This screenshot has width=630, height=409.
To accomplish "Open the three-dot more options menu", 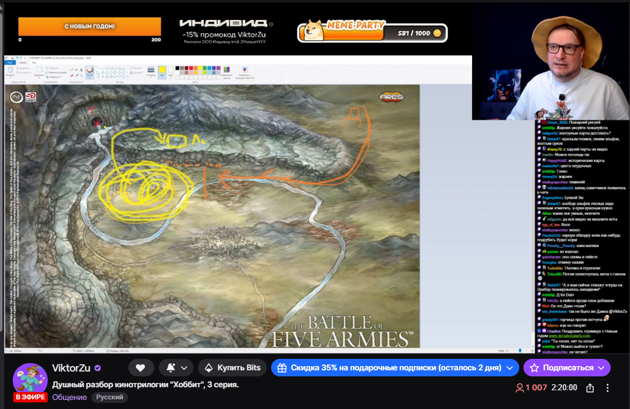I will click(x=608, y=388).
